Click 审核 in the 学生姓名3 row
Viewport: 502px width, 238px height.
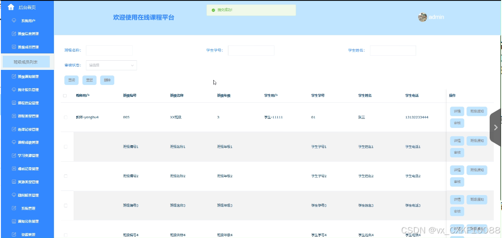[x=457, y=212]
